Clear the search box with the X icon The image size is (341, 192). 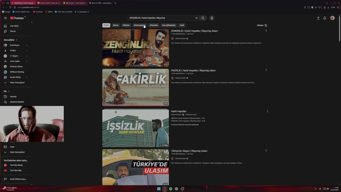pos(196,18)
